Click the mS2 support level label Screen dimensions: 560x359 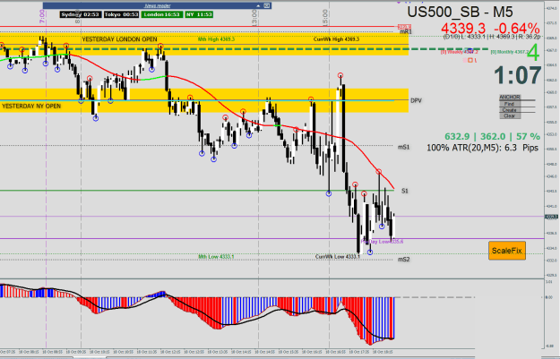click(404, 260)
